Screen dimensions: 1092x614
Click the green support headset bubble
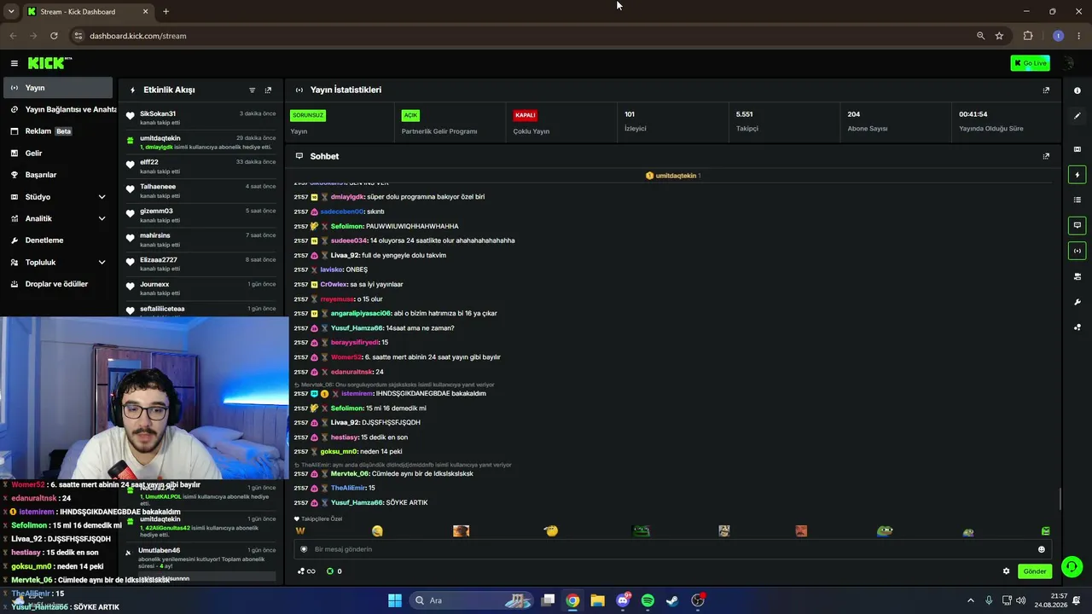[x=1072, y=566]
